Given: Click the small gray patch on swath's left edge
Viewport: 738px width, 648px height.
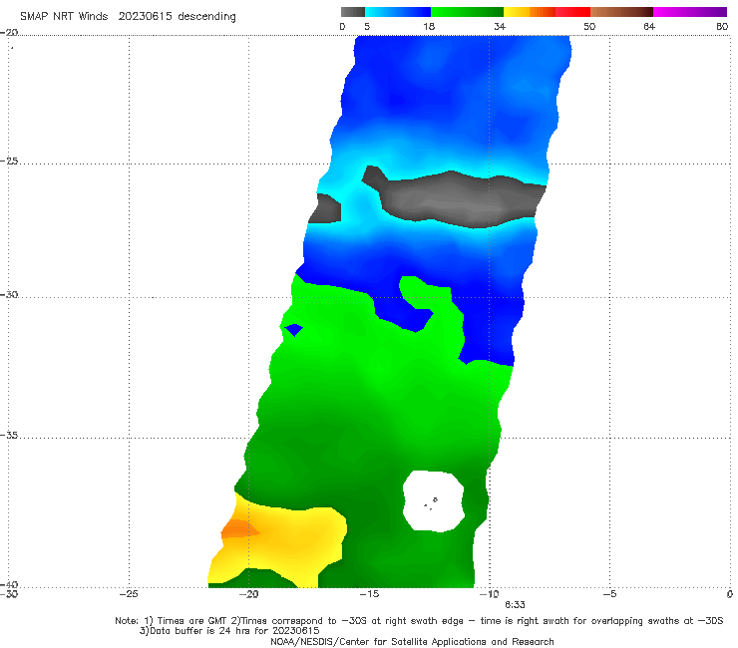Looking at the screenshot, I should pos(325,208).
